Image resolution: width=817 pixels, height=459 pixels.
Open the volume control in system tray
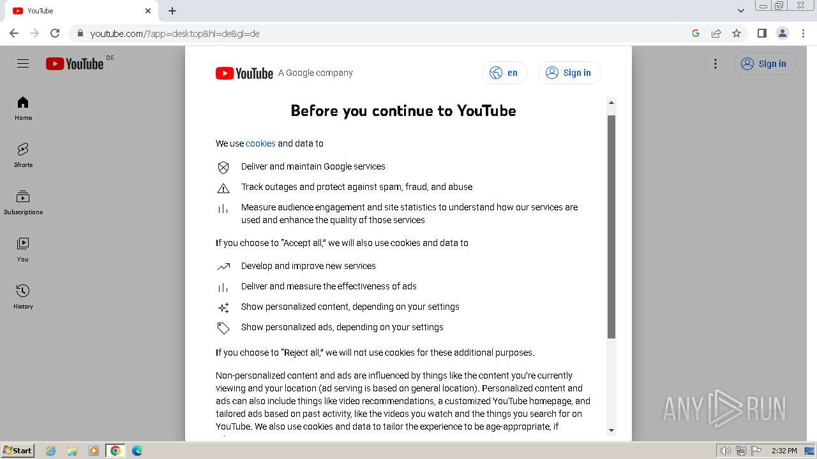pyautogui.click(x=726, y=451)
